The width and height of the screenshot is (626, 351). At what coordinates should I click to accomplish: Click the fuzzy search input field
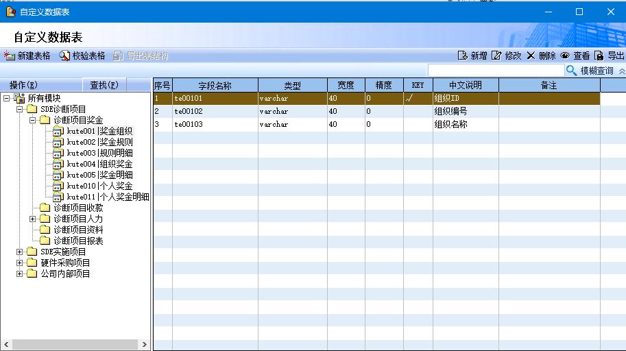[x=496, y=71]
